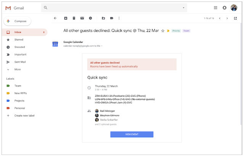Mark email as unread

pos(82,18)
